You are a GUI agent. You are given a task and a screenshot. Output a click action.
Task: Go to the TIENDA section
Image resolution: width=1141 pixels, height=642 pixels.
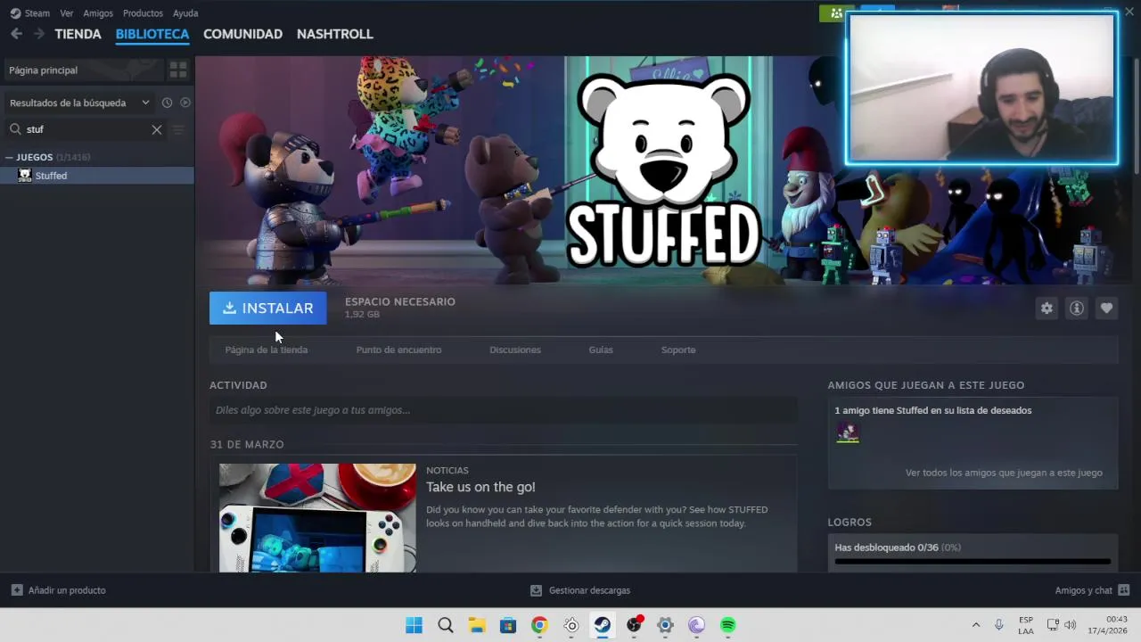[78, 34]
